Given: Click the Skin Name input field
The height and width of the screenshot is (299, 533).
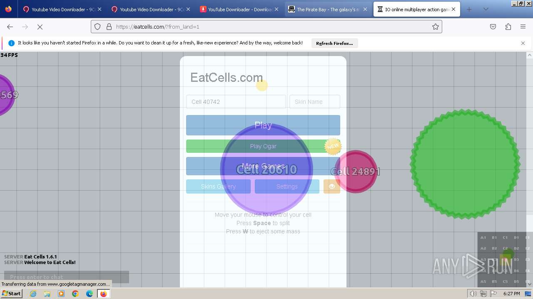Looking at the screenshot, I should [315, 102].
